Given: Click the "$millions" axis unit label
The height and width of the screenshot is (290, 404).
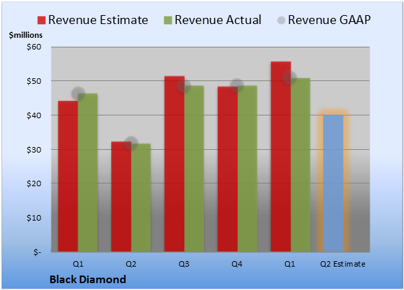Looking at the screenshot, I should (x=25, y=35).
